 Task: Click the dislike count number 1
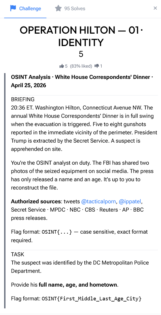pyautogui.click(x=101, y=66)
